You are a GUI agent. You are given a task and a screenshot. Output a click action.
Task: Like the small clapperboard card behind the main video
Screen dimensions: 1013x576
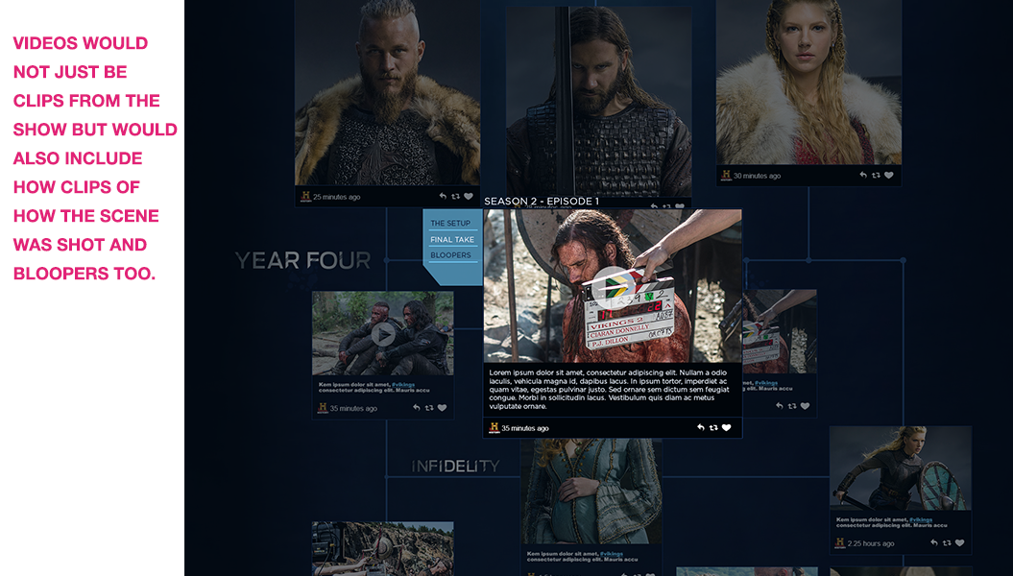click(805, 405)
